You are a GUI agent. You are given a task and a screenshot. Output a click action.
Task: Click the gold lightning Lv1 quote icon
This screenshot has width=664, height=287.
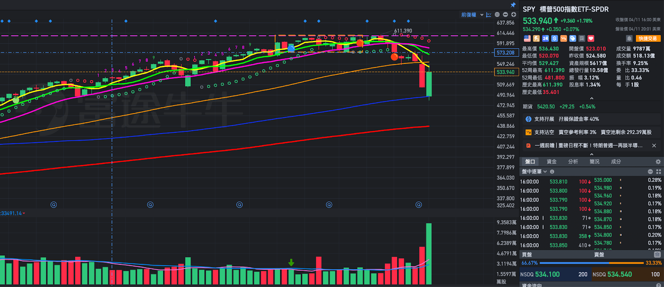tap(536, 38)
